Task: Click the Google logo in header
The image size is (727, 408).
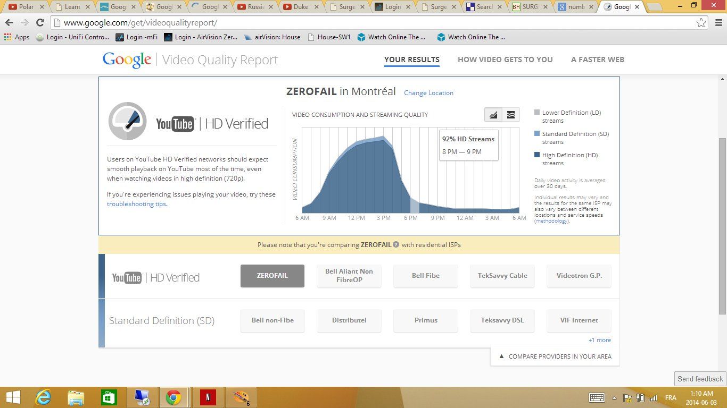Action: pyautogui.click(x=127, y=59)
